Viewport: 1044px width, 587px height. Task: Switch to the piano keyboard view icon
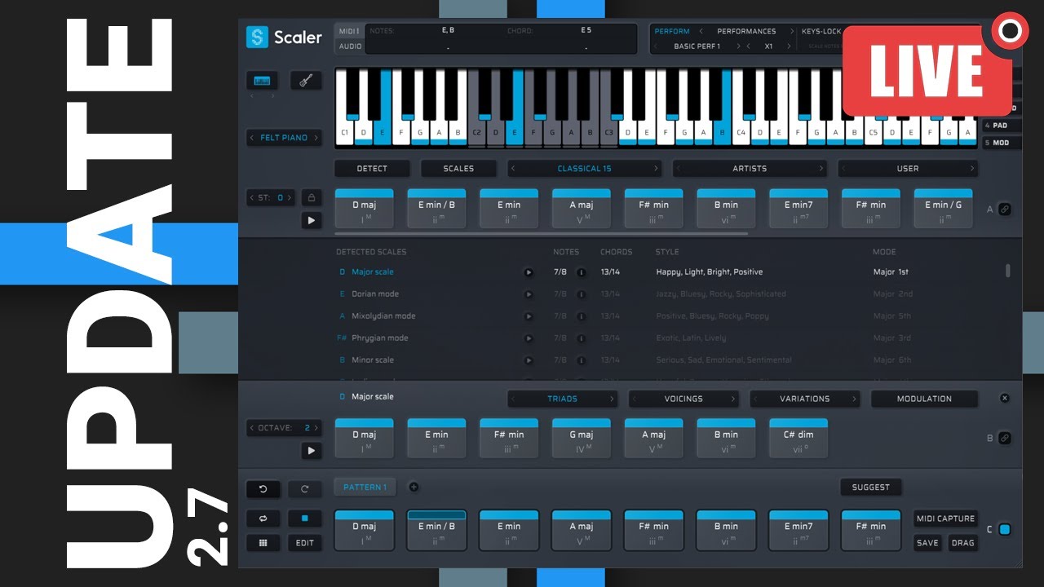(x=262, y=81)
